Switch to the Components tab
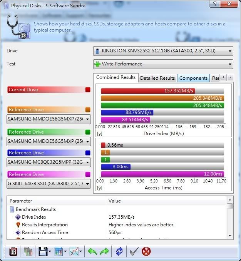This screenshot has width=241, height=261. pyautogui.click(x=193, y=78)
